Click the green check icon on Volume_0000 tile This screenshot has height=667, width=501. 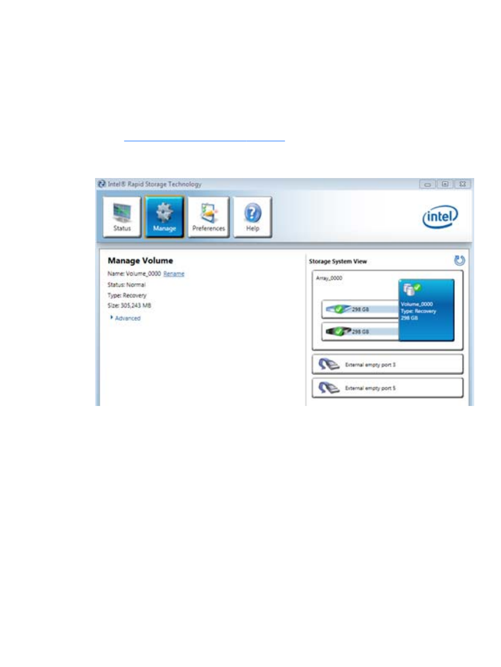(x=417, y=287)
